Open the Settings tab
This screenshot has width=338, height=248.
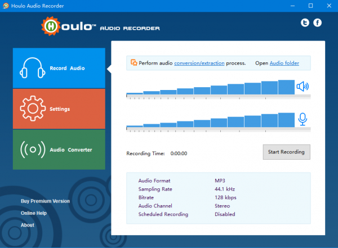pos(59,109)
